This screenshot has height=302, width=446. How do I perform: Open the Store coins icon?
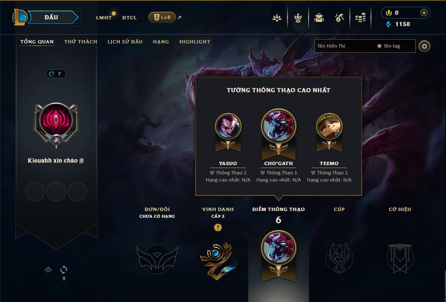[360, 18]
